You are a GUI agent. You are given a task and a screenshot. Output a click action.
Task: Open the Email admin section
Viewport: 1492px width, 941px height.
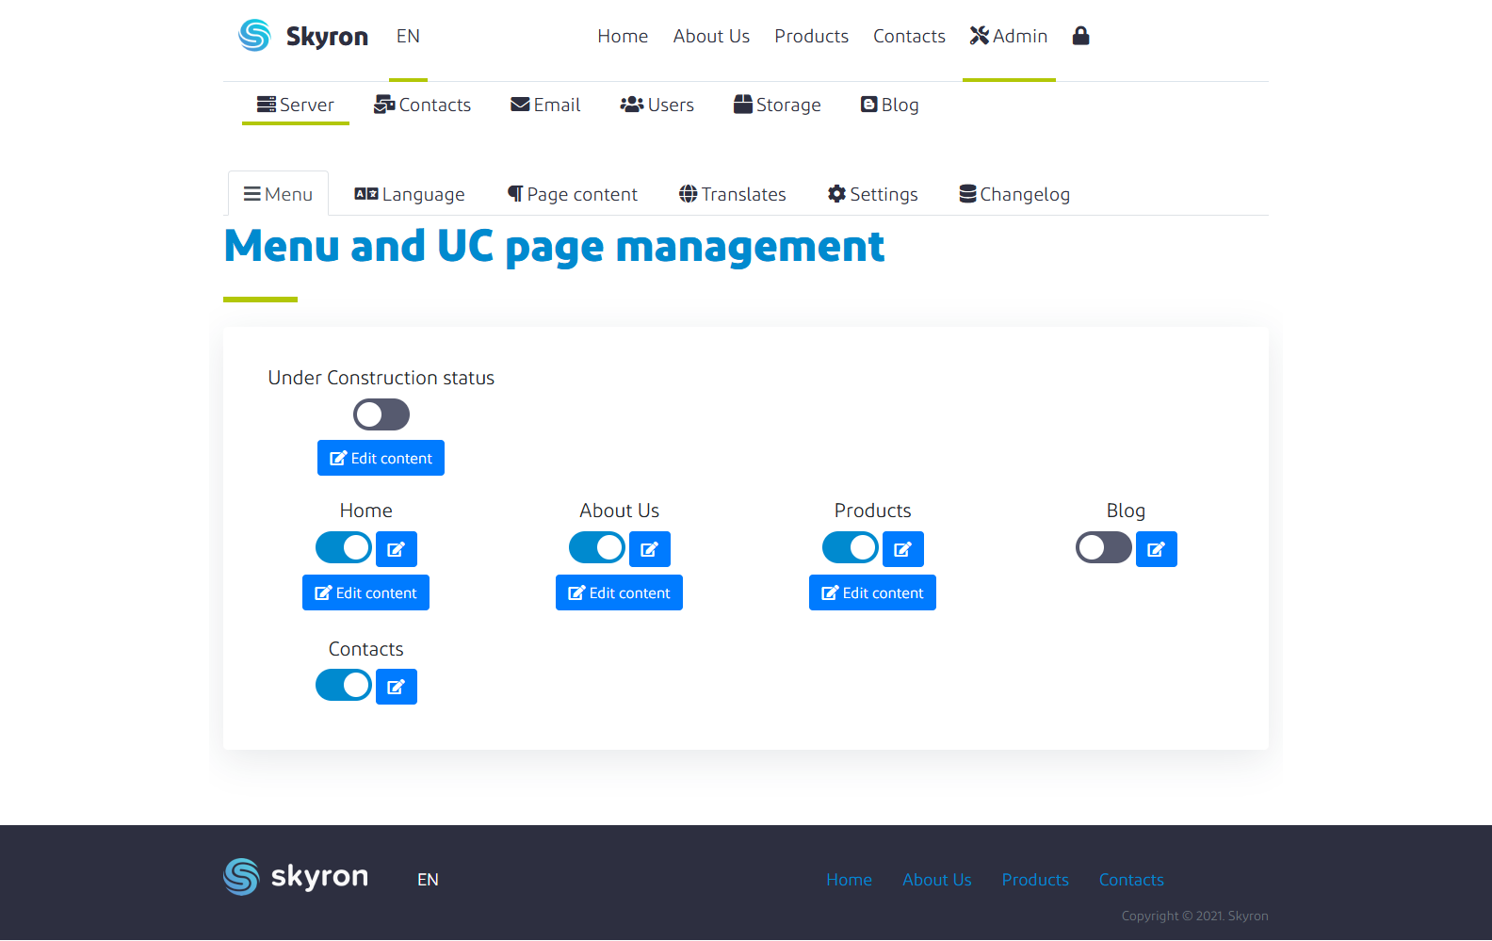pyautogui.click(x=545, y=105)
